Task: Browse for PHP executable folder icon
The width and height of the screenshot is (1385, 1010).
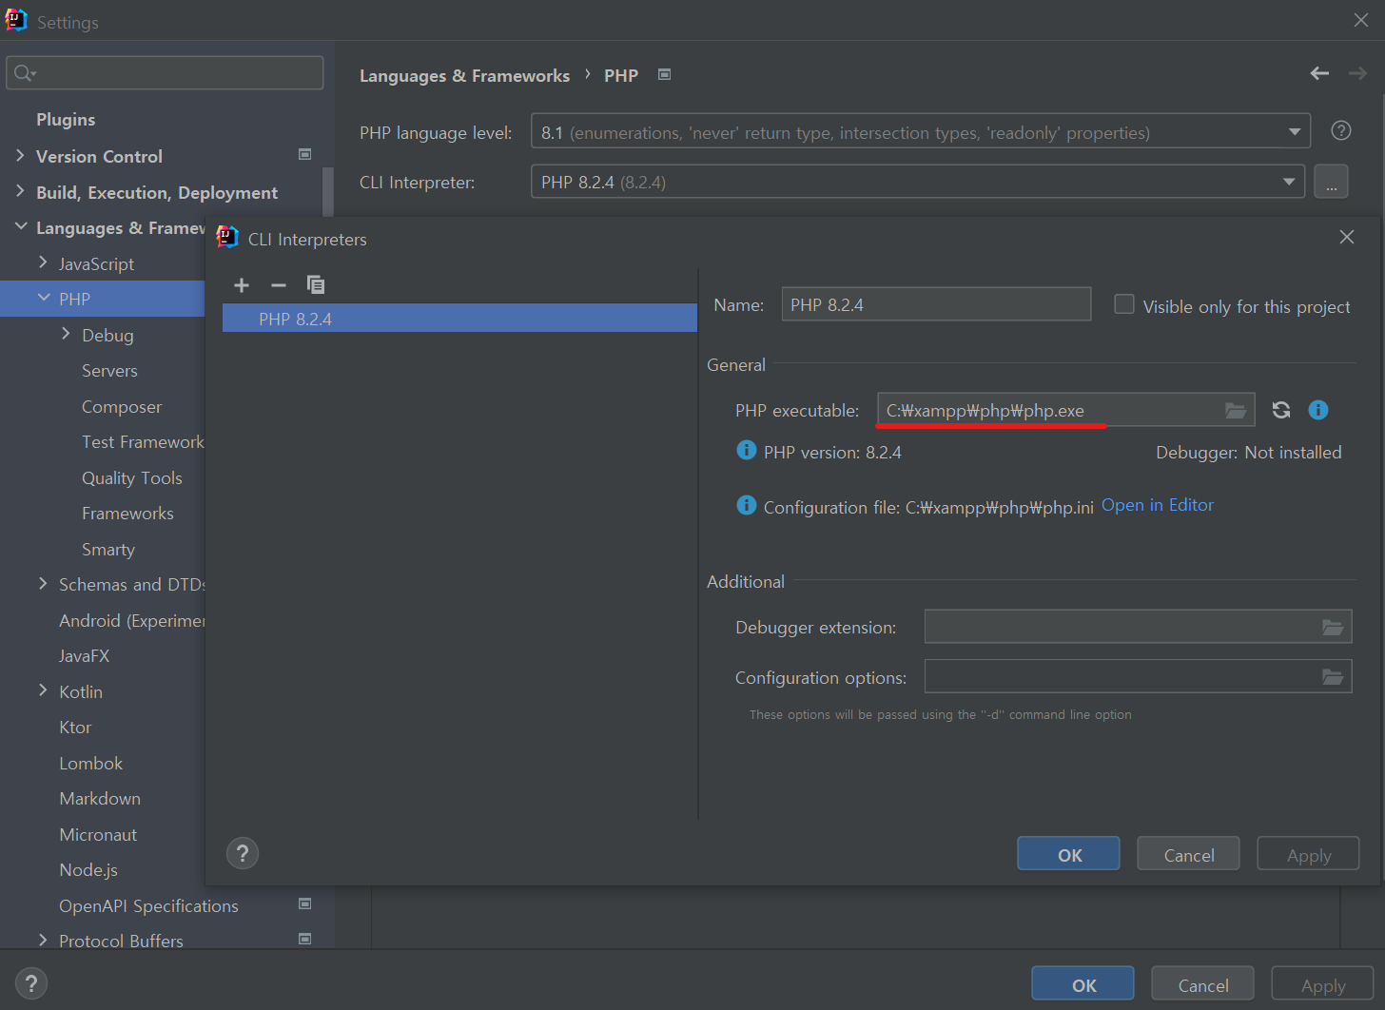Action: pyautogui.click(x=1236, y=411)
